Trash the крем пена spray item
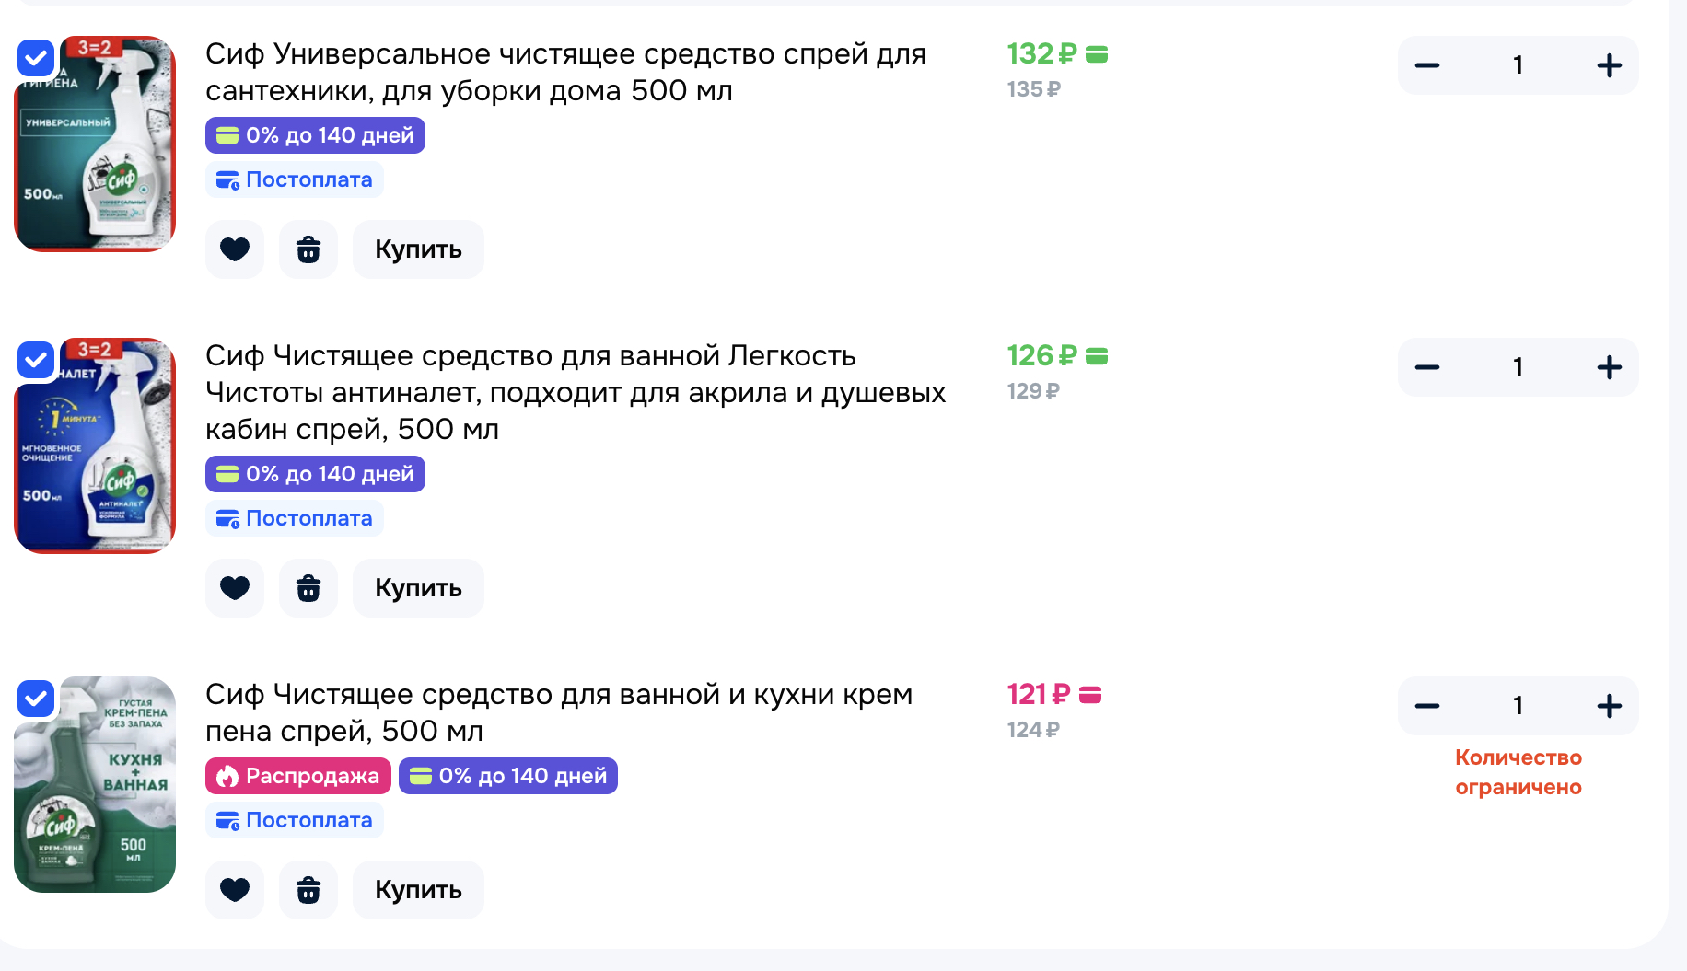The width and height of the screenshot is (1687, 971). tap(308, 890)
